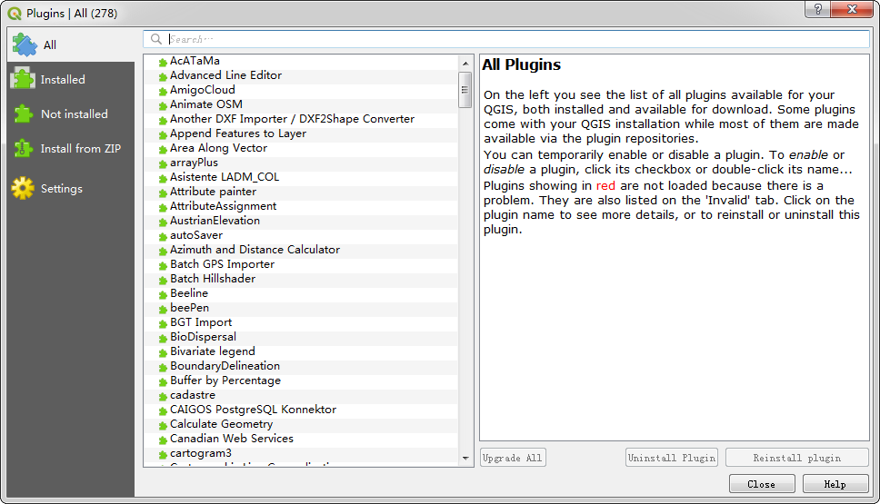880x504 pixels.
Task: Click the plugin icon beside arrayPlus
Action: pos(163,163)
